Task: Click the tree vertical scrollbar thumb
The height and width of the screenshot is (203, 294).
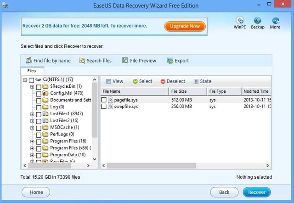Action: click(95, 110)
